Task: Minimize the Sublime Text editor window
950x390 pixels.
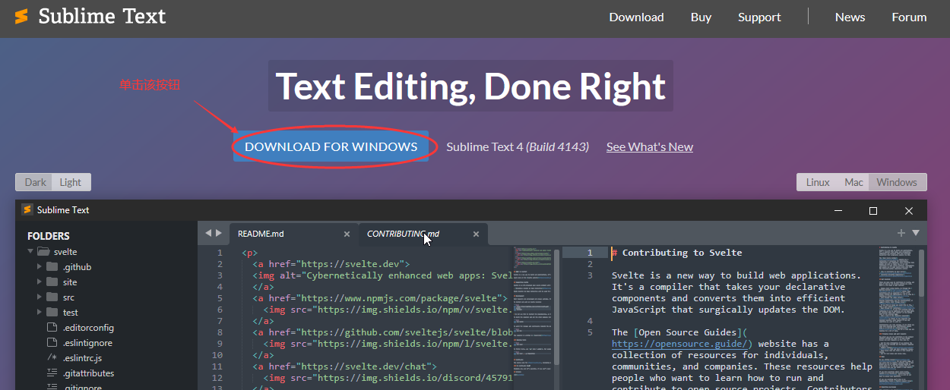Action: [838, 210]
